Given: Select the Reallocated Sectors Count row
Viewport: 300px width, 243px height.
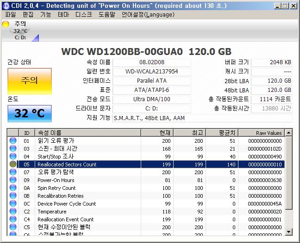Looking at the screenshot, I should (146, 164).
